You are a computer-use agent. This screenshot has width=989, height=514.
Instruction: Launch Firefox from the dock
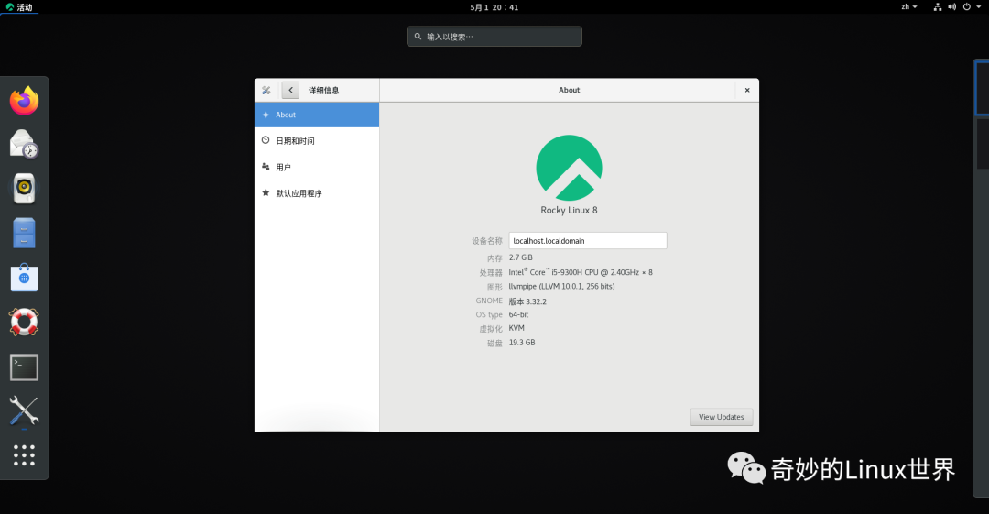pos(24,101)
